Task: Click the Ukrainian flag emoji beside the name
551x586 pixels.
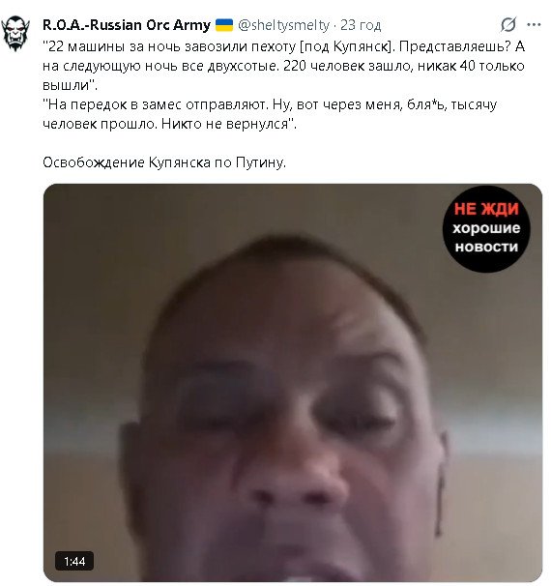Action: 224,25
